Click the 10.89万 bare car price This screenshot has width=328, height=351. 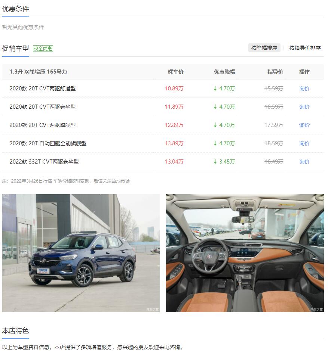click(x=174, y=88)
